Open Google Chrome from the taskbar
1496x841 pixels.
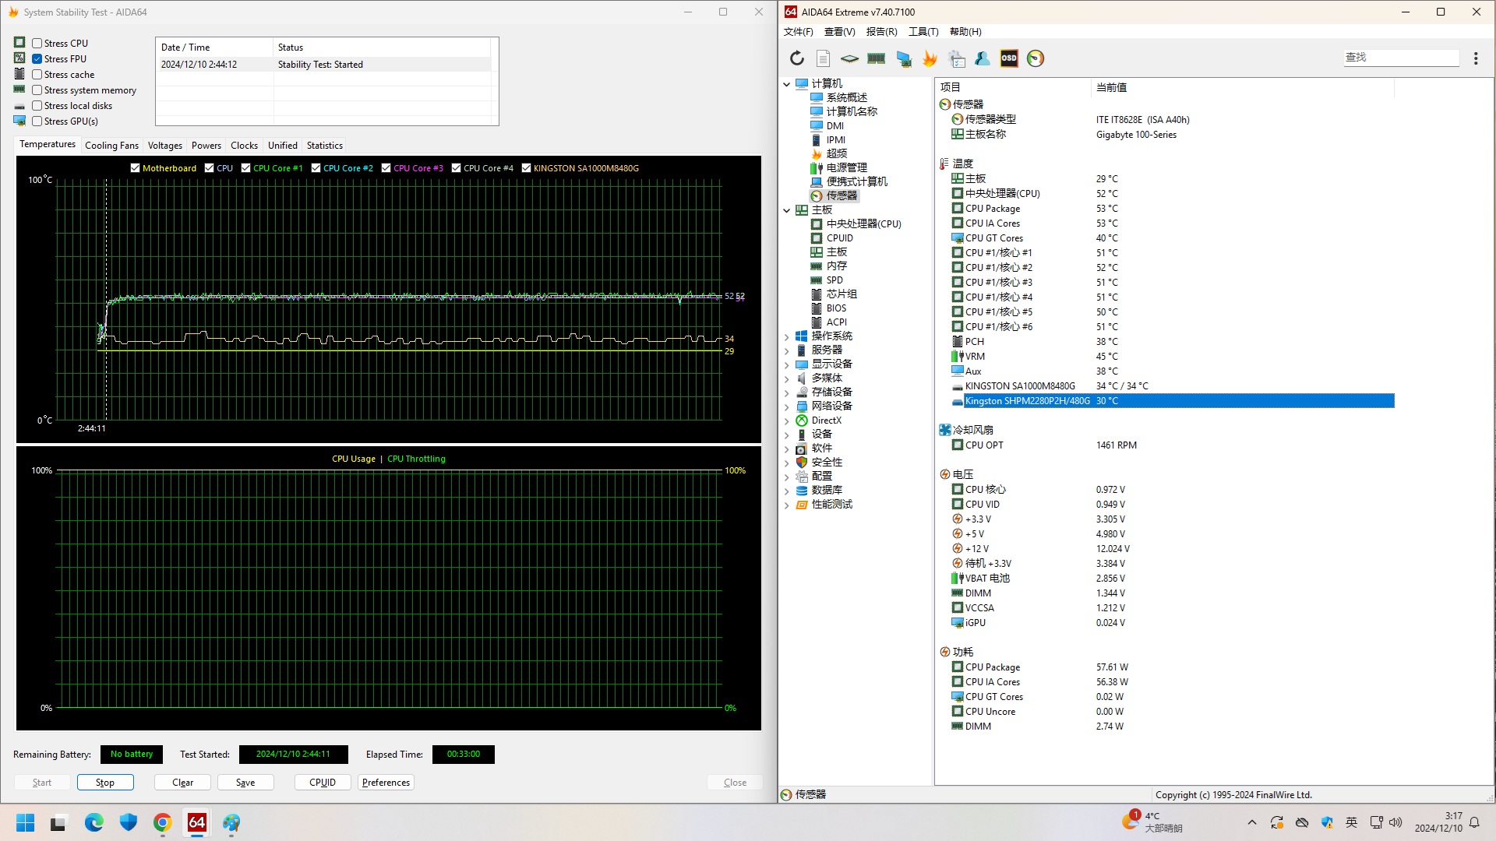coord(162,822)
